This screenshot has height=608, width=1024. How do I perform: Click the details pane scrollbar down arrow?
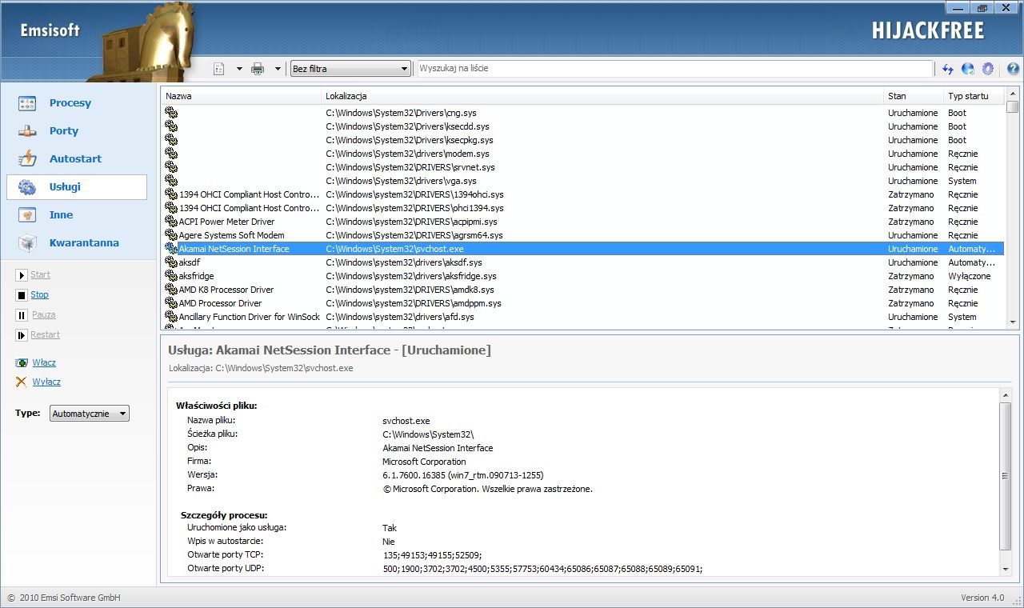click(x=1006, y=568)
